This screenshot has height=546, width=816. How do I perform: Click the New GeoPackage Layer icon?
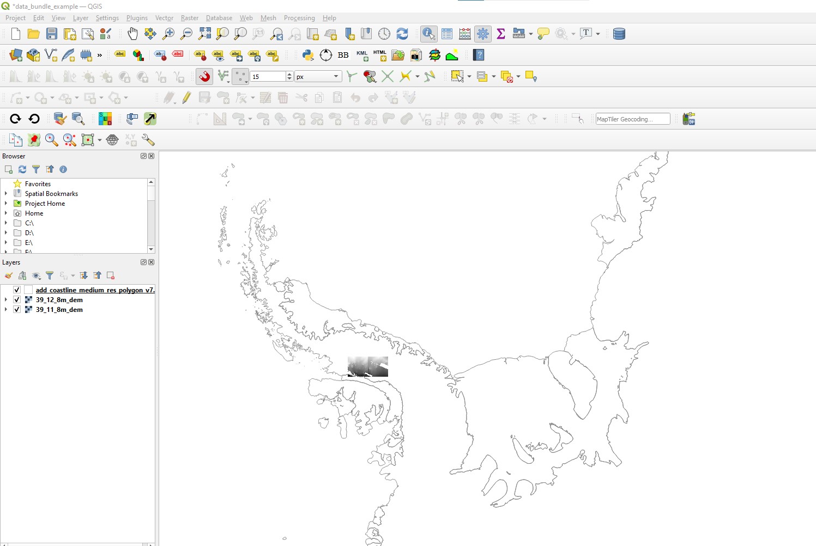pos(34,55)
